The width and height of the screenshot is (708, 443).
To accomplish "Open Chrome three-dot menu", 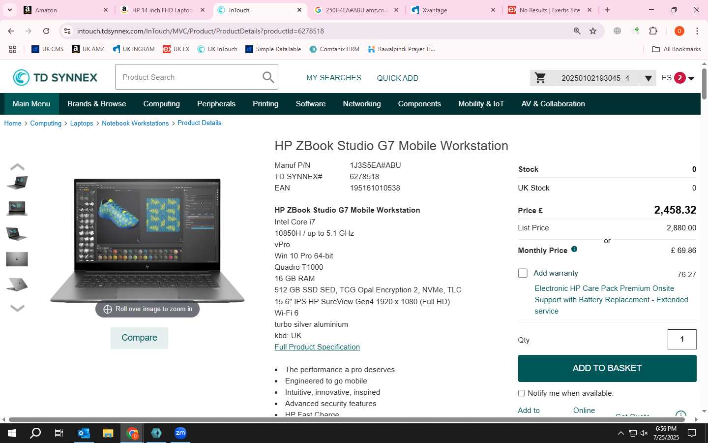I will 697,31.
